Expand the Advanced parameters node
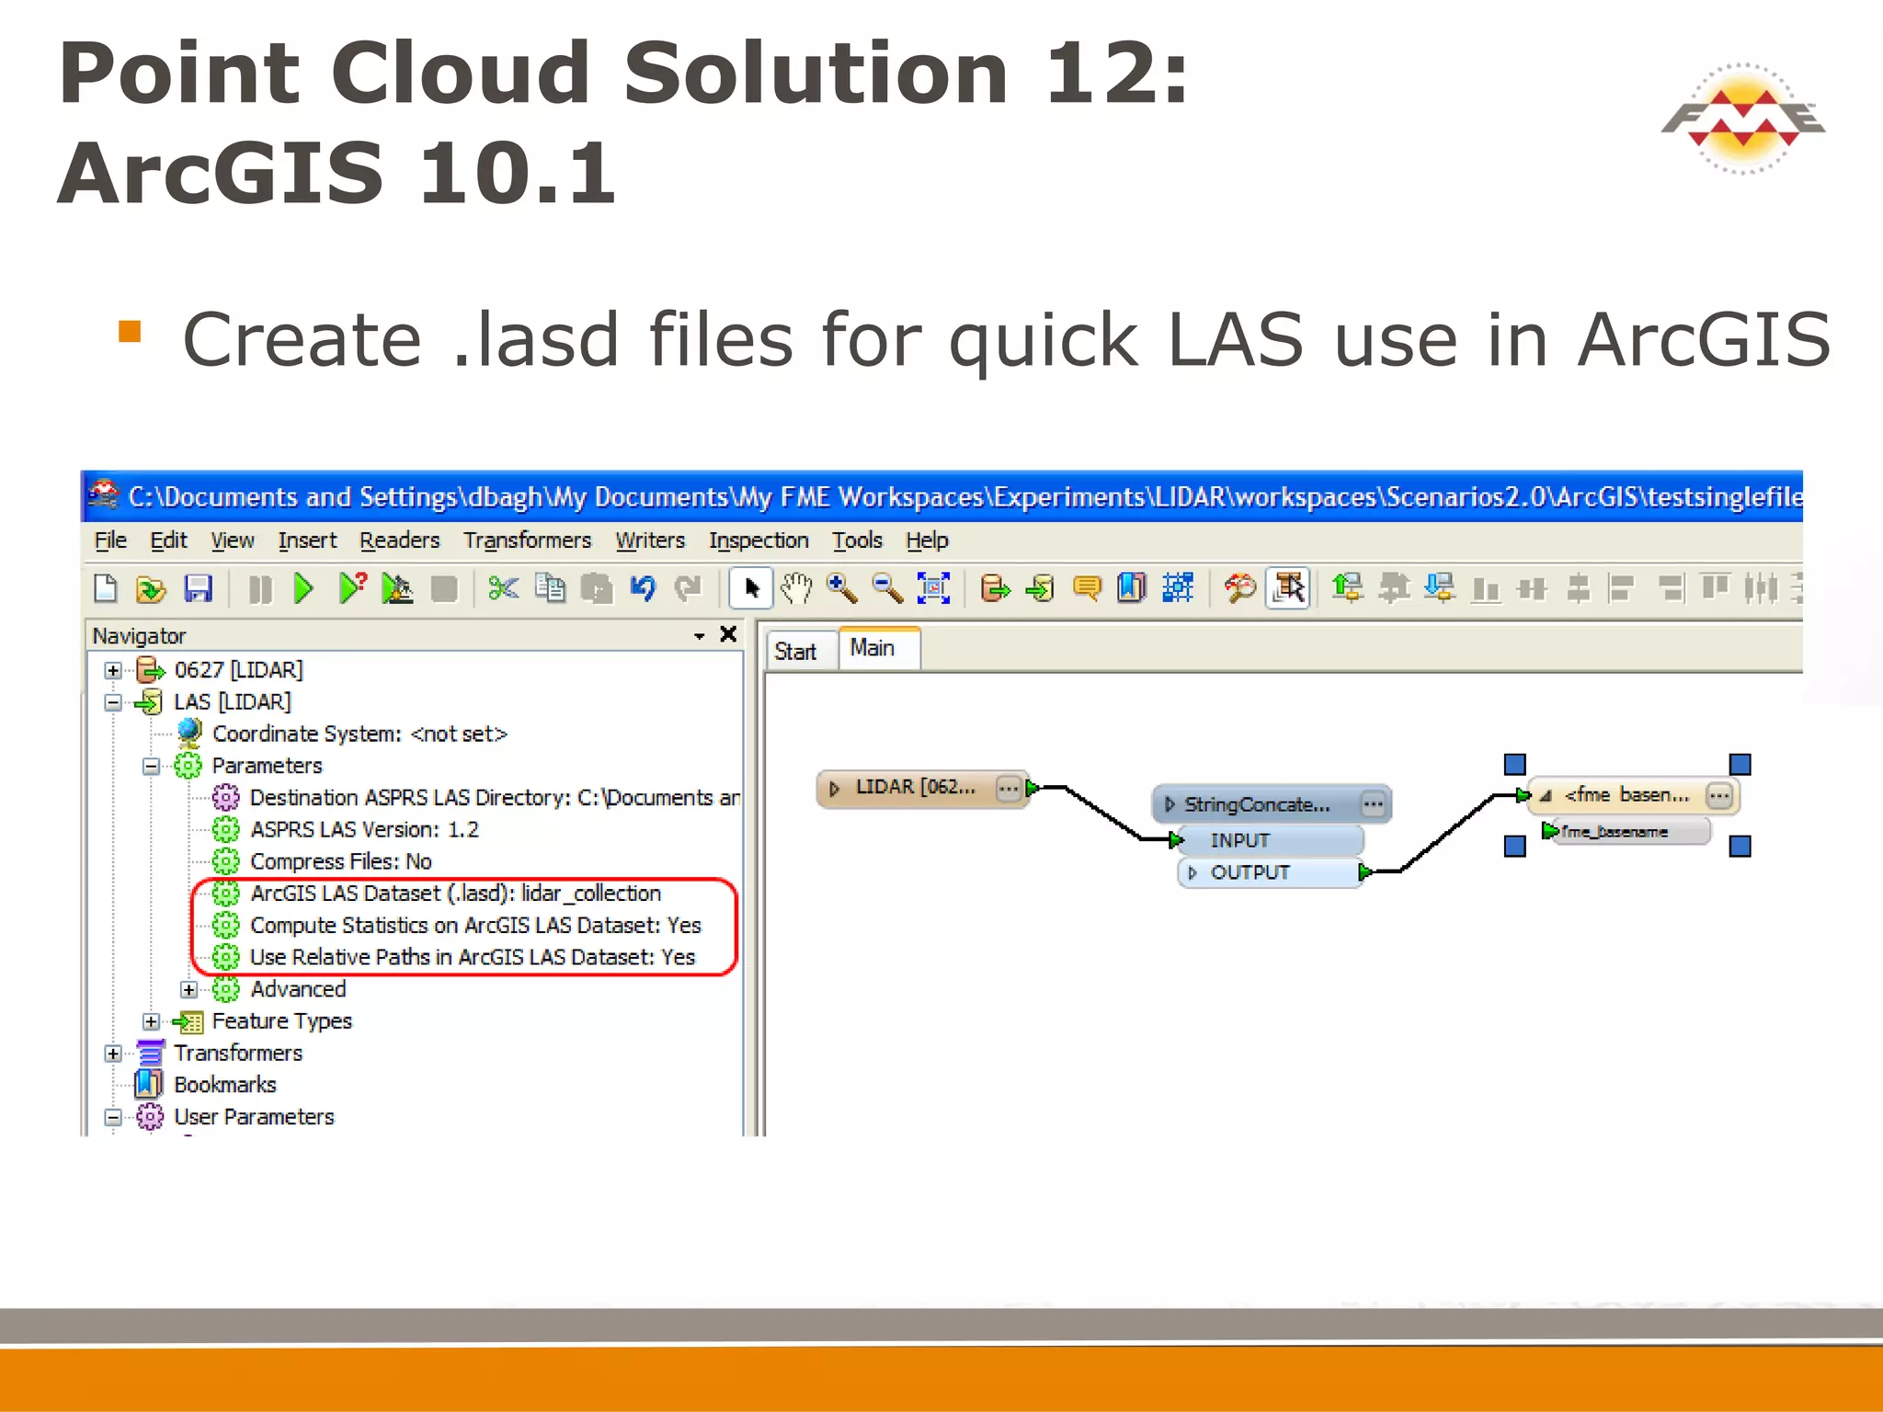The image size is (1883, 1412). [x=188, y=990]
